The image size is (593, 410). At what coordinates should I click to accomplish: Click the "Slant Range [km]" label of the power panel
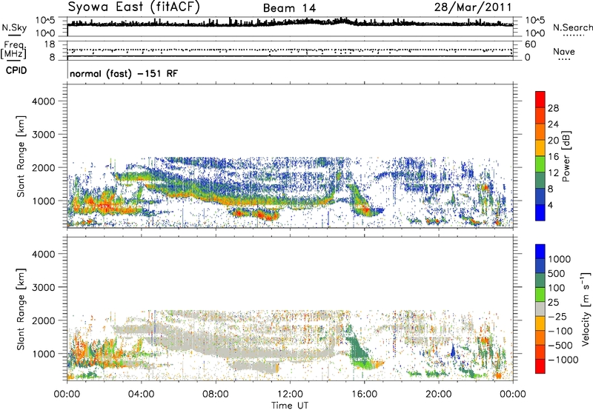(21, 156)
